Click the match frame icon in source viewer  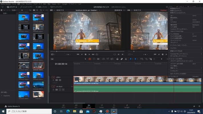point(114,54)
